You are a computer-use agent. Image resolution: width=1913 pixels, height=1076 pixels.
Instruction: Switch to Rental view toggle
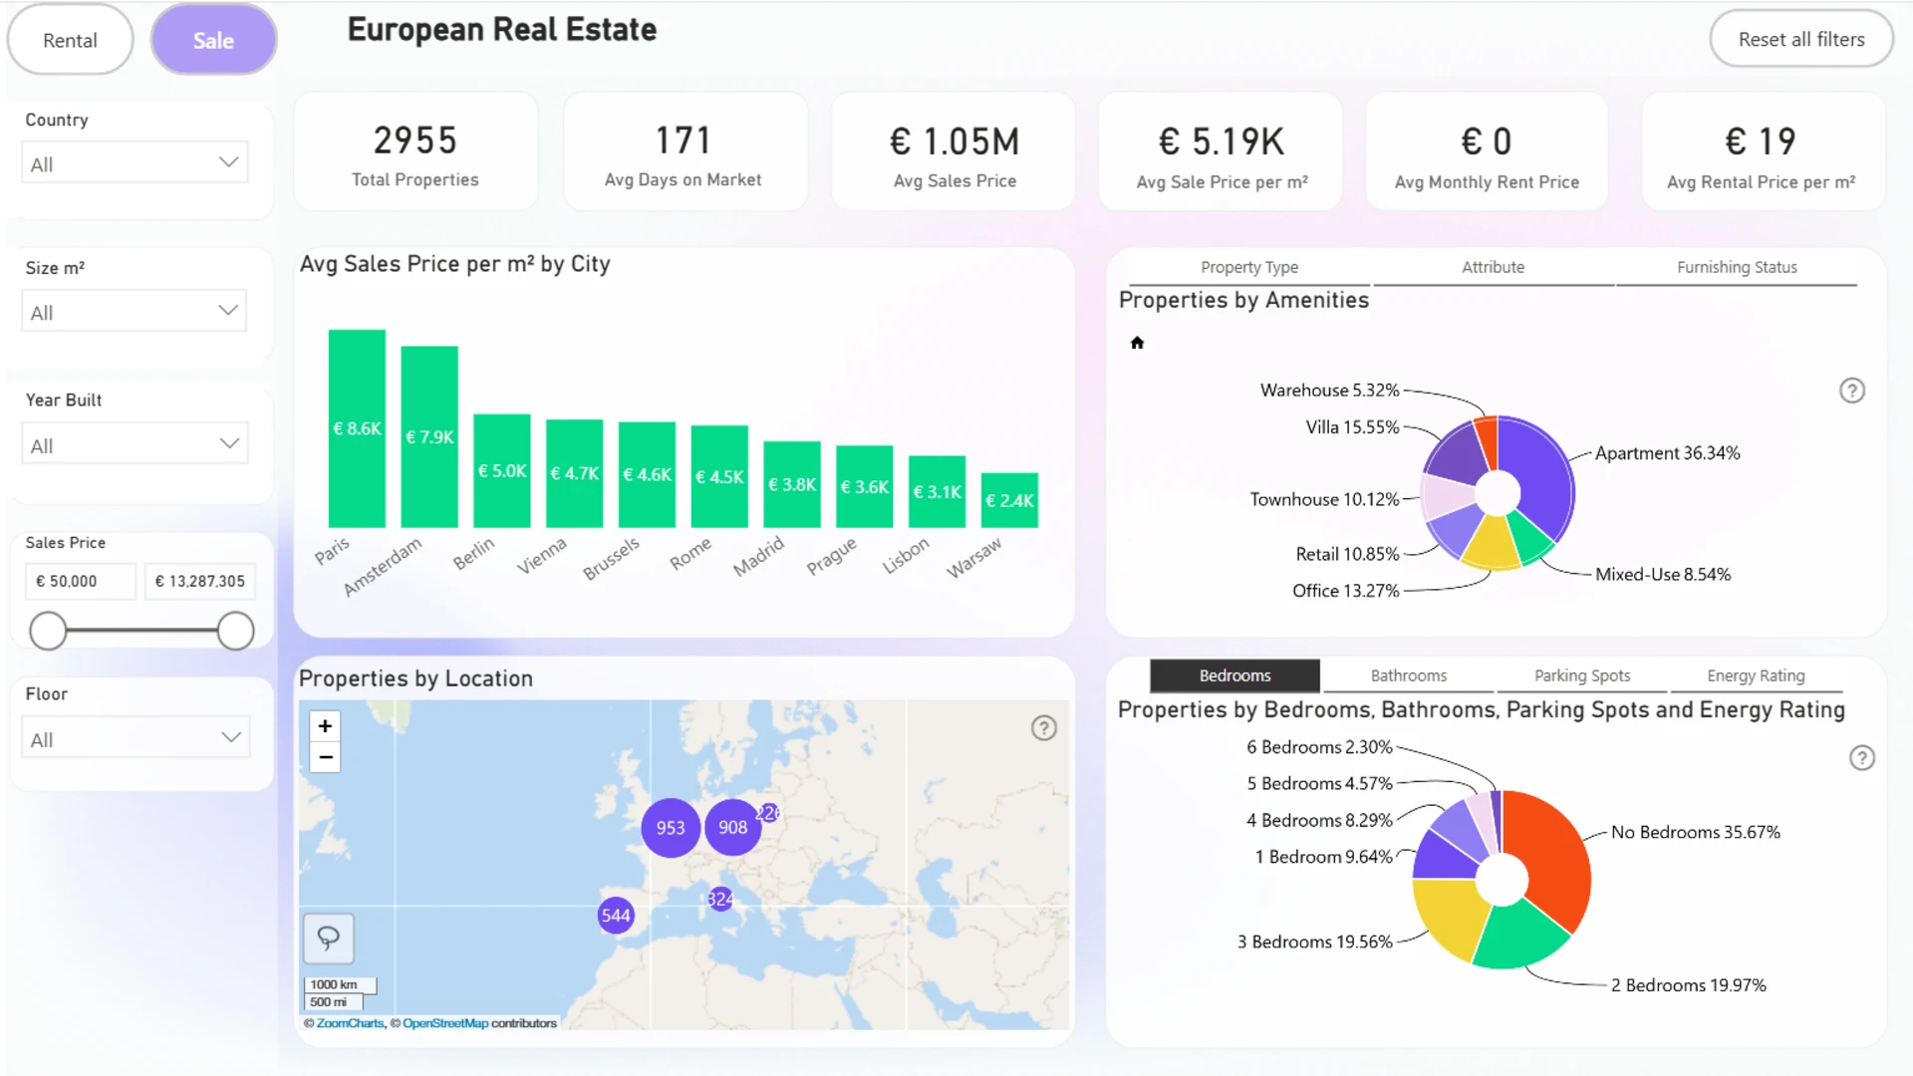[70, 40]
